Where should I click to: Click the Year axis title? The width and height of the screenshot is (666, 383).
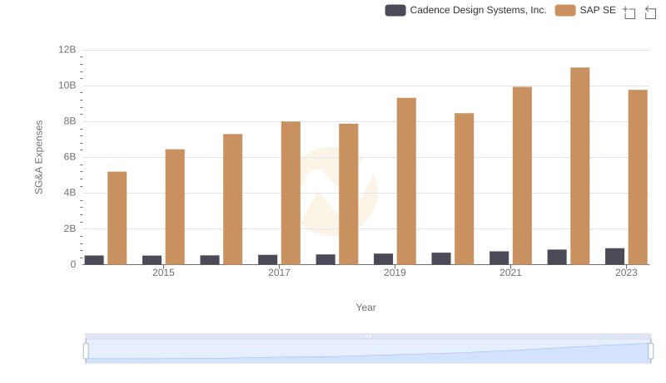point(365,307)
